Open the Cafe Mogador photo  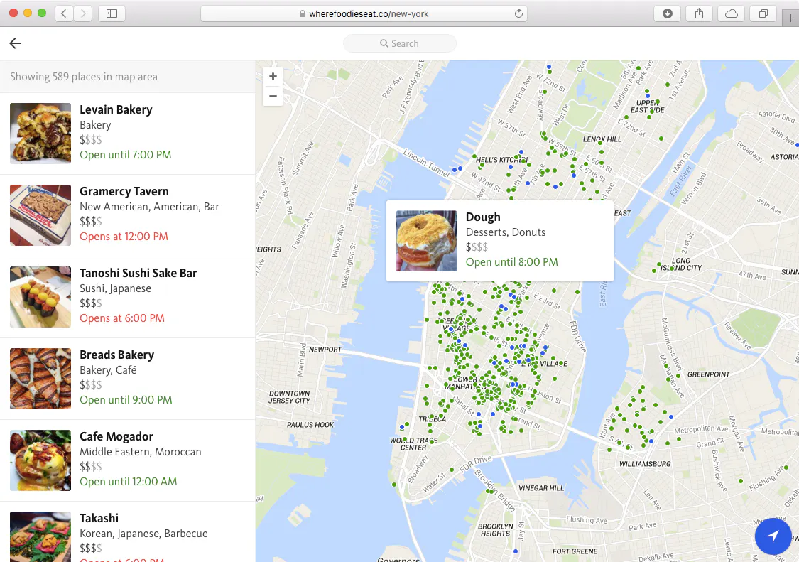(x=40, y=460)
